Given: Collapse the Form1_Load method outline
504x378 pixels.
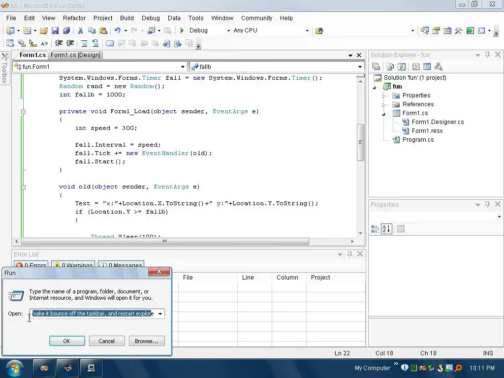Looking at the screenshot, I should coord(23,112).
